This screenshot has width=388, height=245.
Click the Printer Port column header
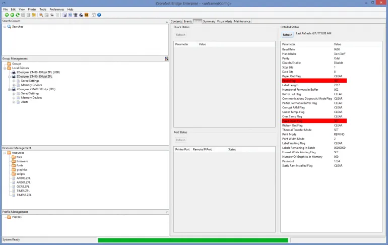[182, 150]
